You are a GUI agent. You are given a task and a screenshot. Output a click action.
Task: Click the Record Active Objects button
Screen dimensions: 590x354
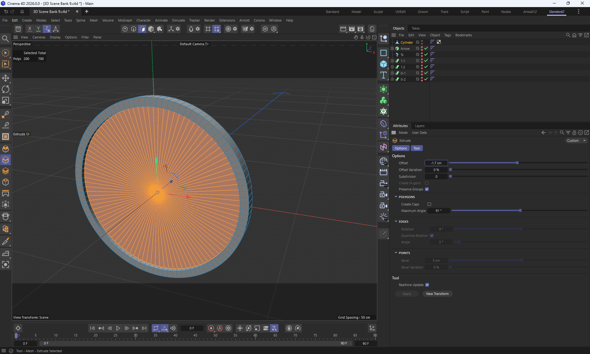click(x=211, y=328)
